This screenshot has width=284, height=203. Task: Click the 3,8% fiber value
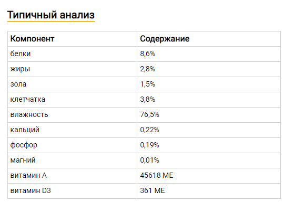tap(148, 100)
